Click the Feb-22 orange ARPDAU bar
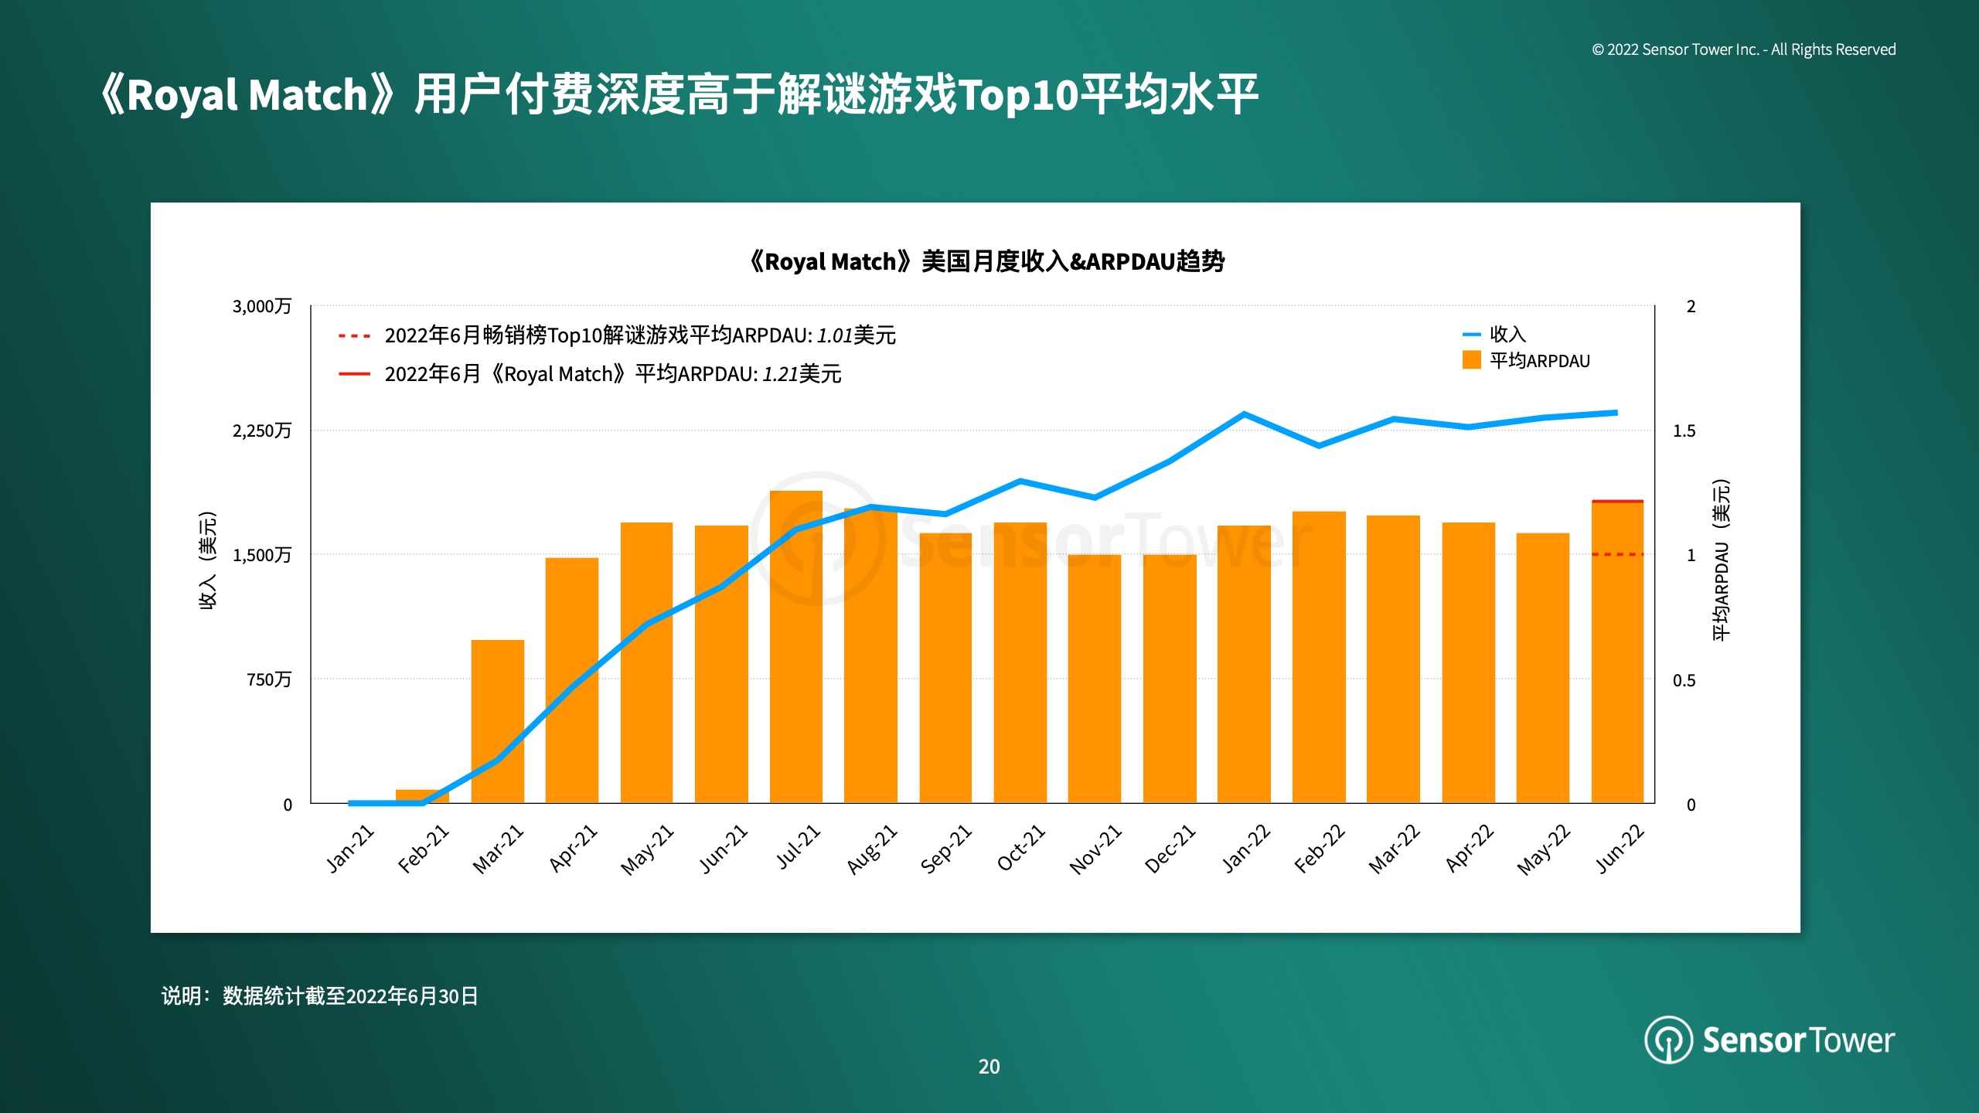 (1319, 657)
